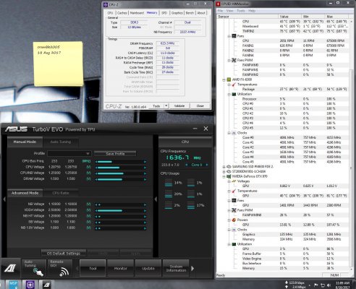
Task: Select the Frame Buffer utilization row
Action: pyautogui.click(x=284, y=254)
